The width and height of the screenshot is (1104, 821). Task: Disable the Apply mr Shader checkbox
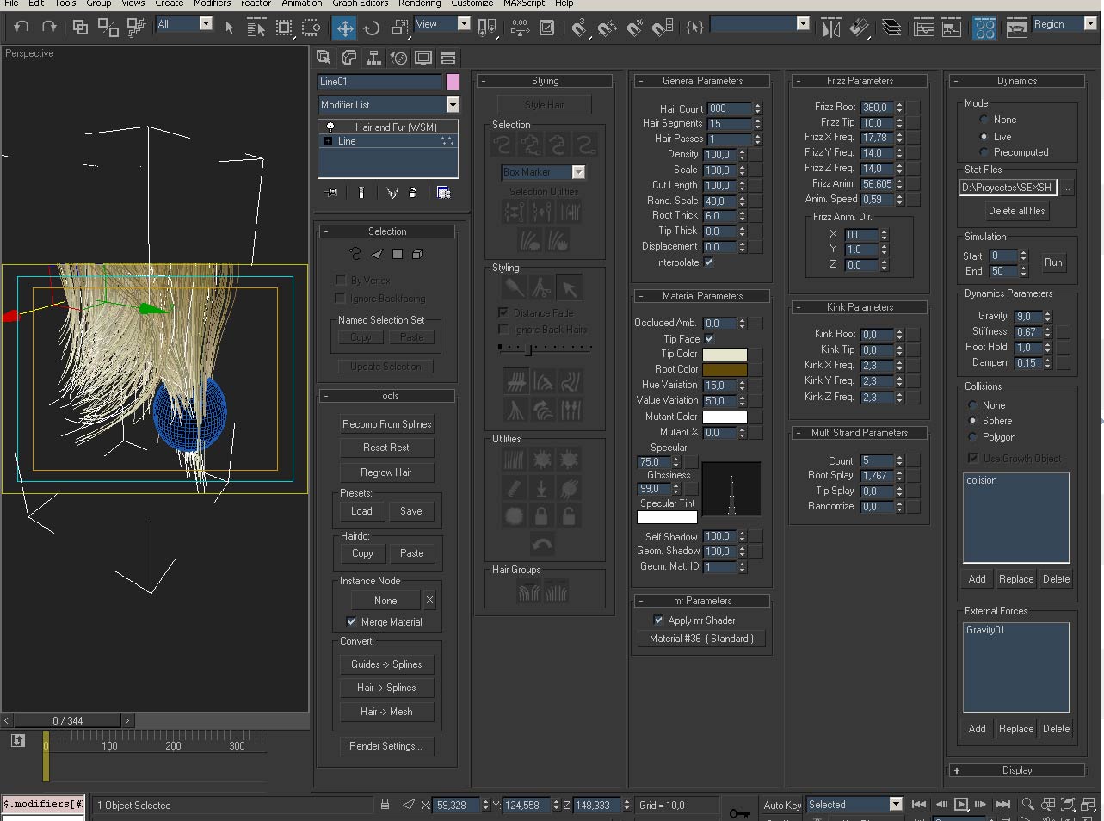pyautogui.click(x=659, y=620)
